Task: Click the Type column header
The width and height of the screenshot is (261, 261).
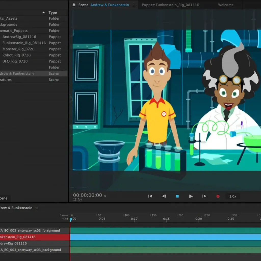Action: [53, 13]
